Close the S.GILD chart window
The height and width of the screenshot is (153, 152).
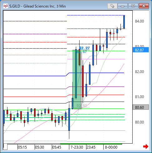(144, 6)
